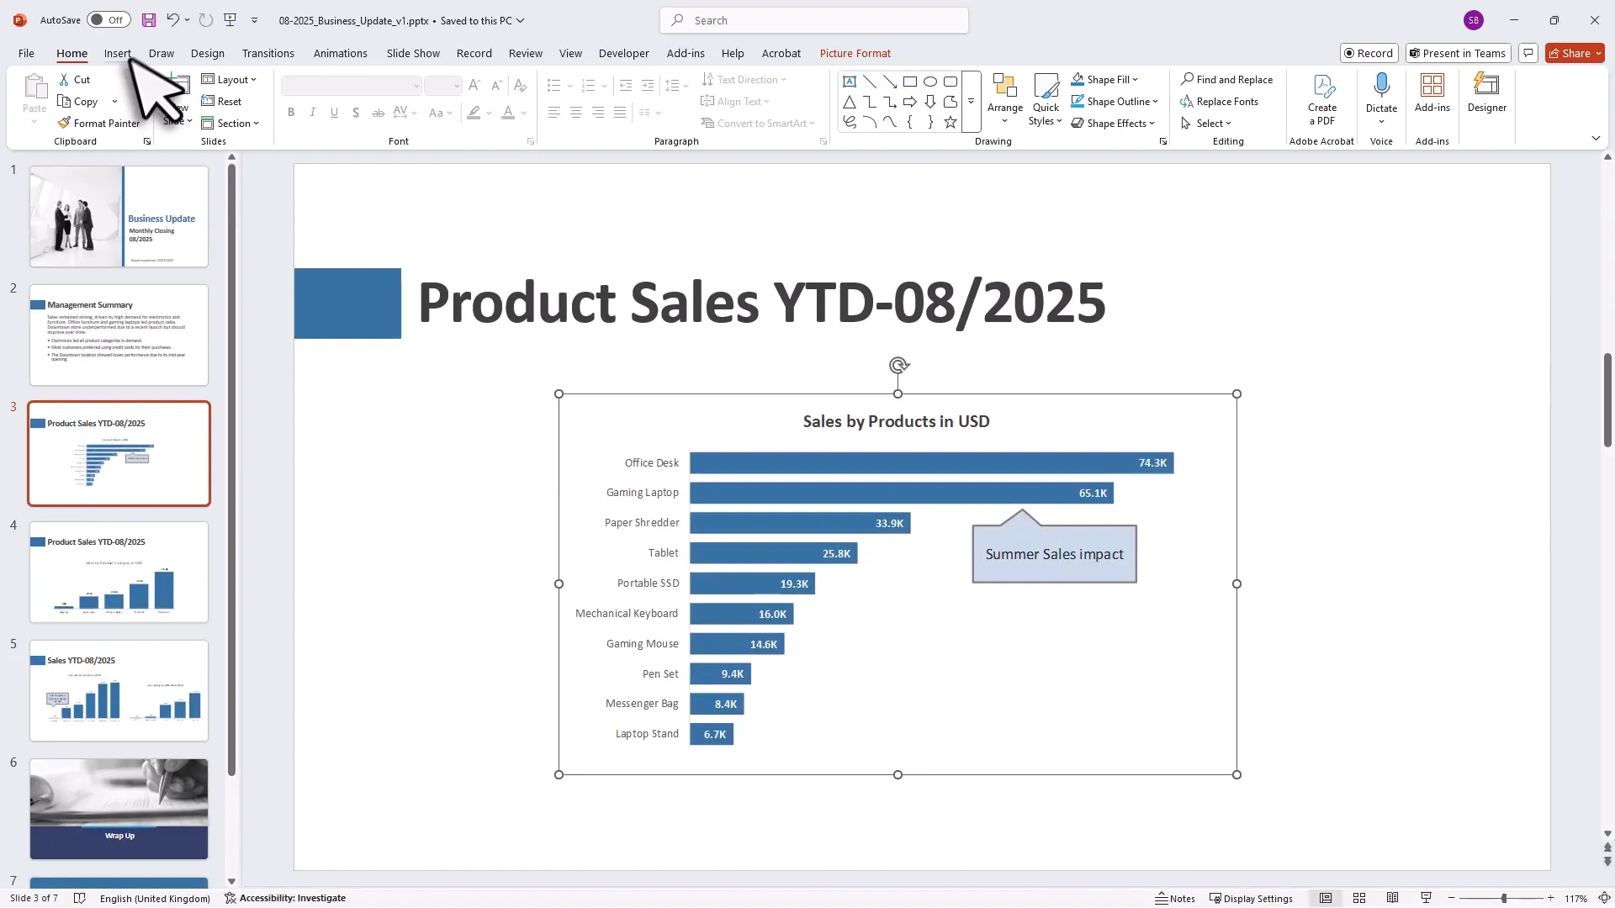Open the Shape Fill dropdown

[x=1104, y=79]
